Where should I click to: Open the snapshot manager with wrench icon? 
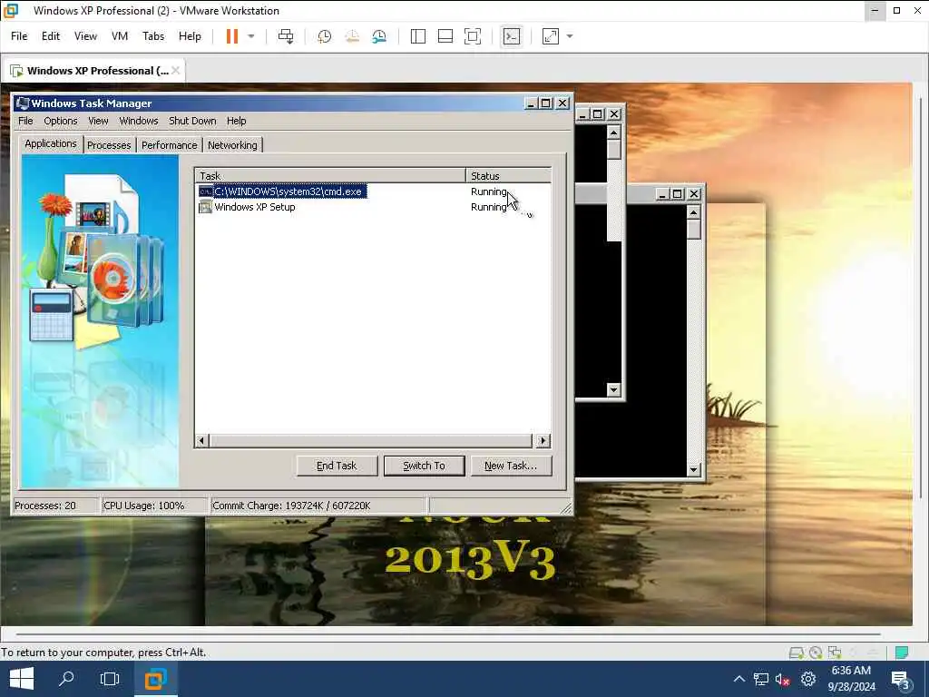(379, 36)
